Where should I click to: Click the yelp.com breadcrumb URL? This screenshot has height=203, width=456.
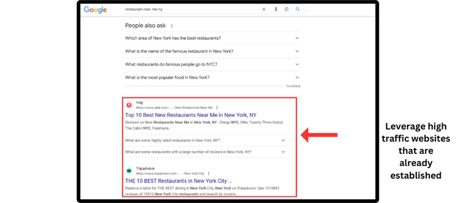click(174, 108)
